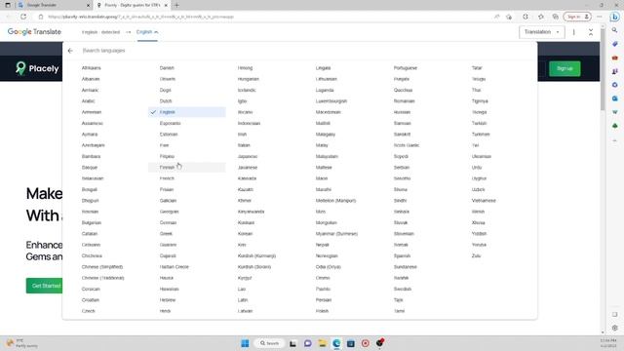Select Spanish language

coord(402,255)
